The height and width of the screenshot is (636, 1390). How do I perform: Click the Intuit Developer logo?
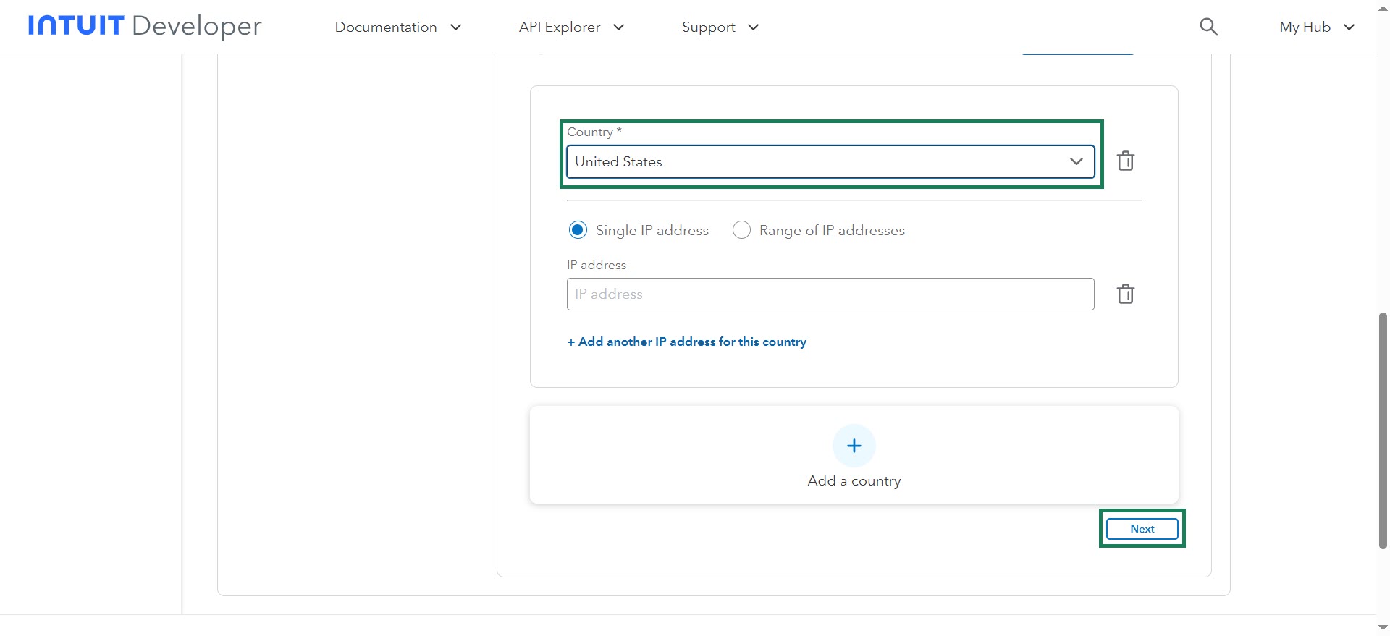[145, 26]
